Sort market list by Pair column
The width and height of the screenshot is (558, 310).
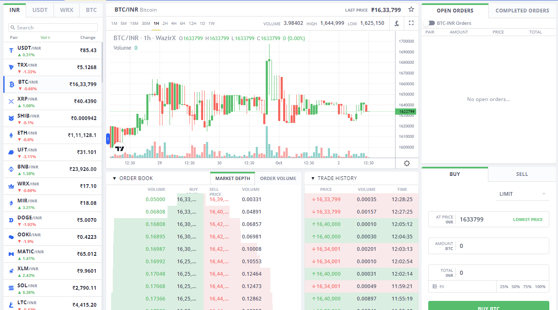point(14,38)
